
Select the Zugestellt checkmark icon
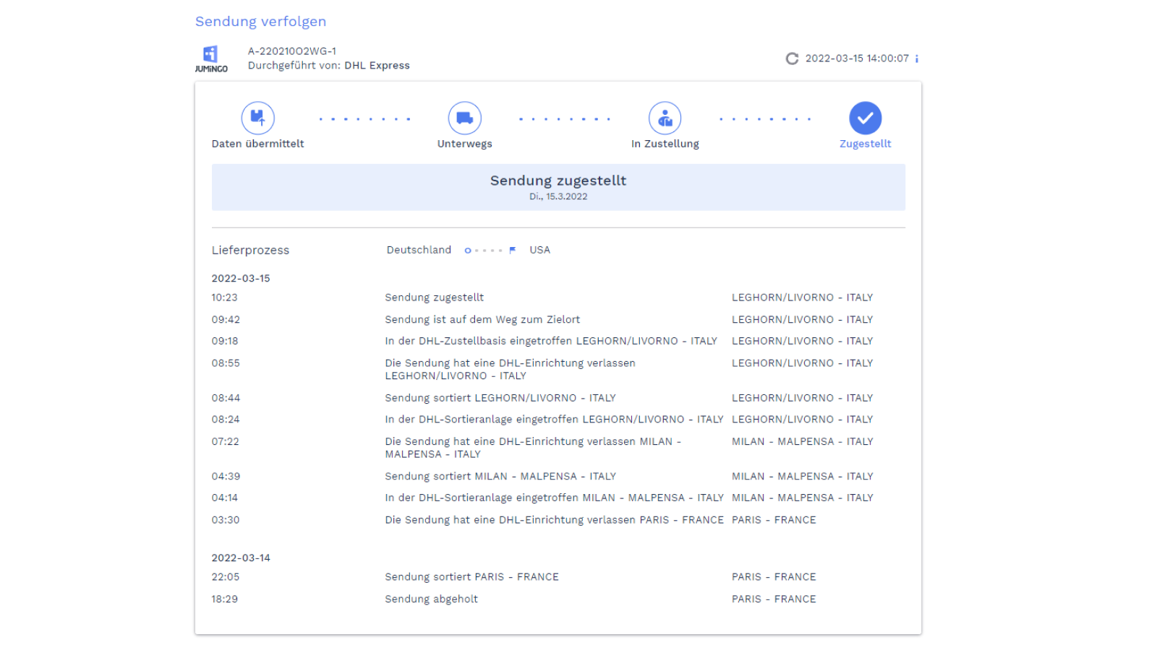[866, 118]
